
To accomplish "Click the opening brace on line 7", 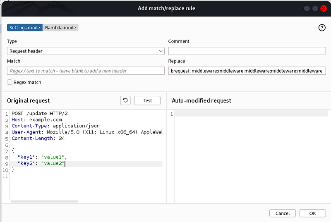I will 13,151.
